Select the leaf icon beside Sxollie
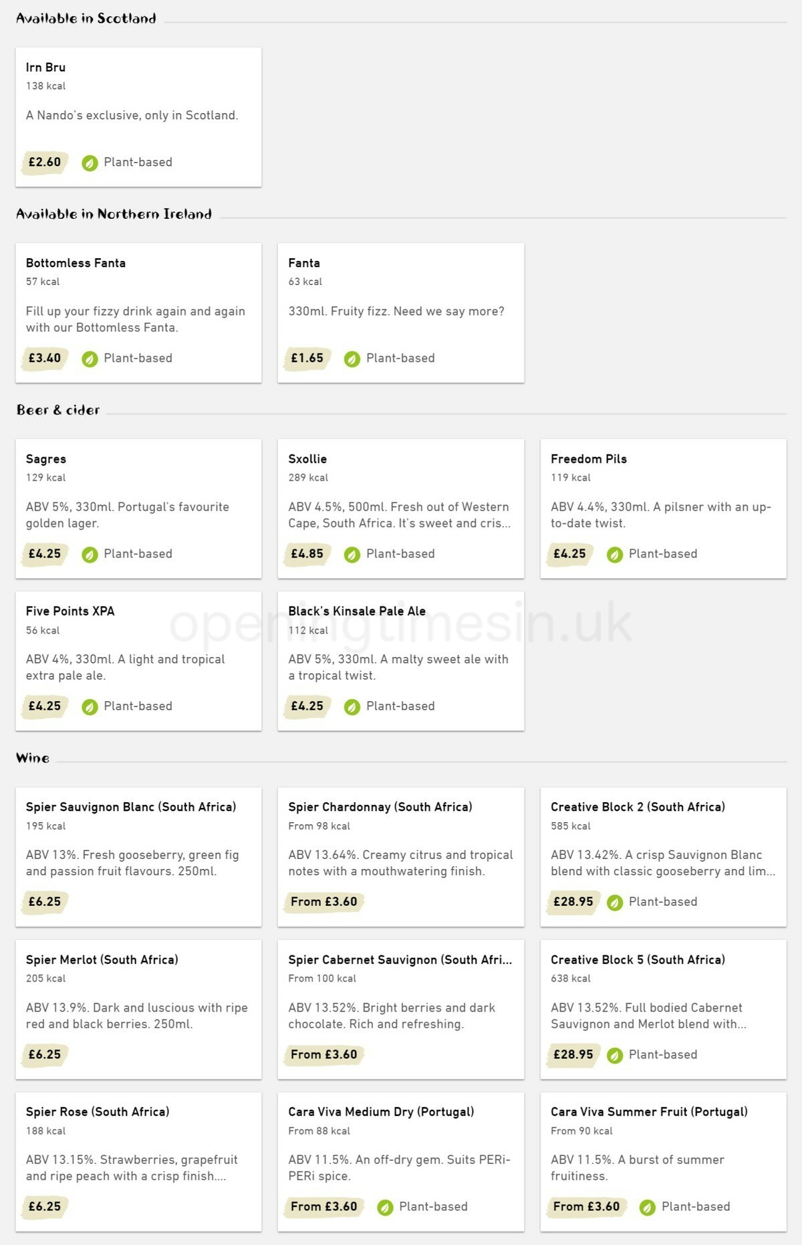The width and height of the screenshot is (802, 1245). click(x=351, y=554)
